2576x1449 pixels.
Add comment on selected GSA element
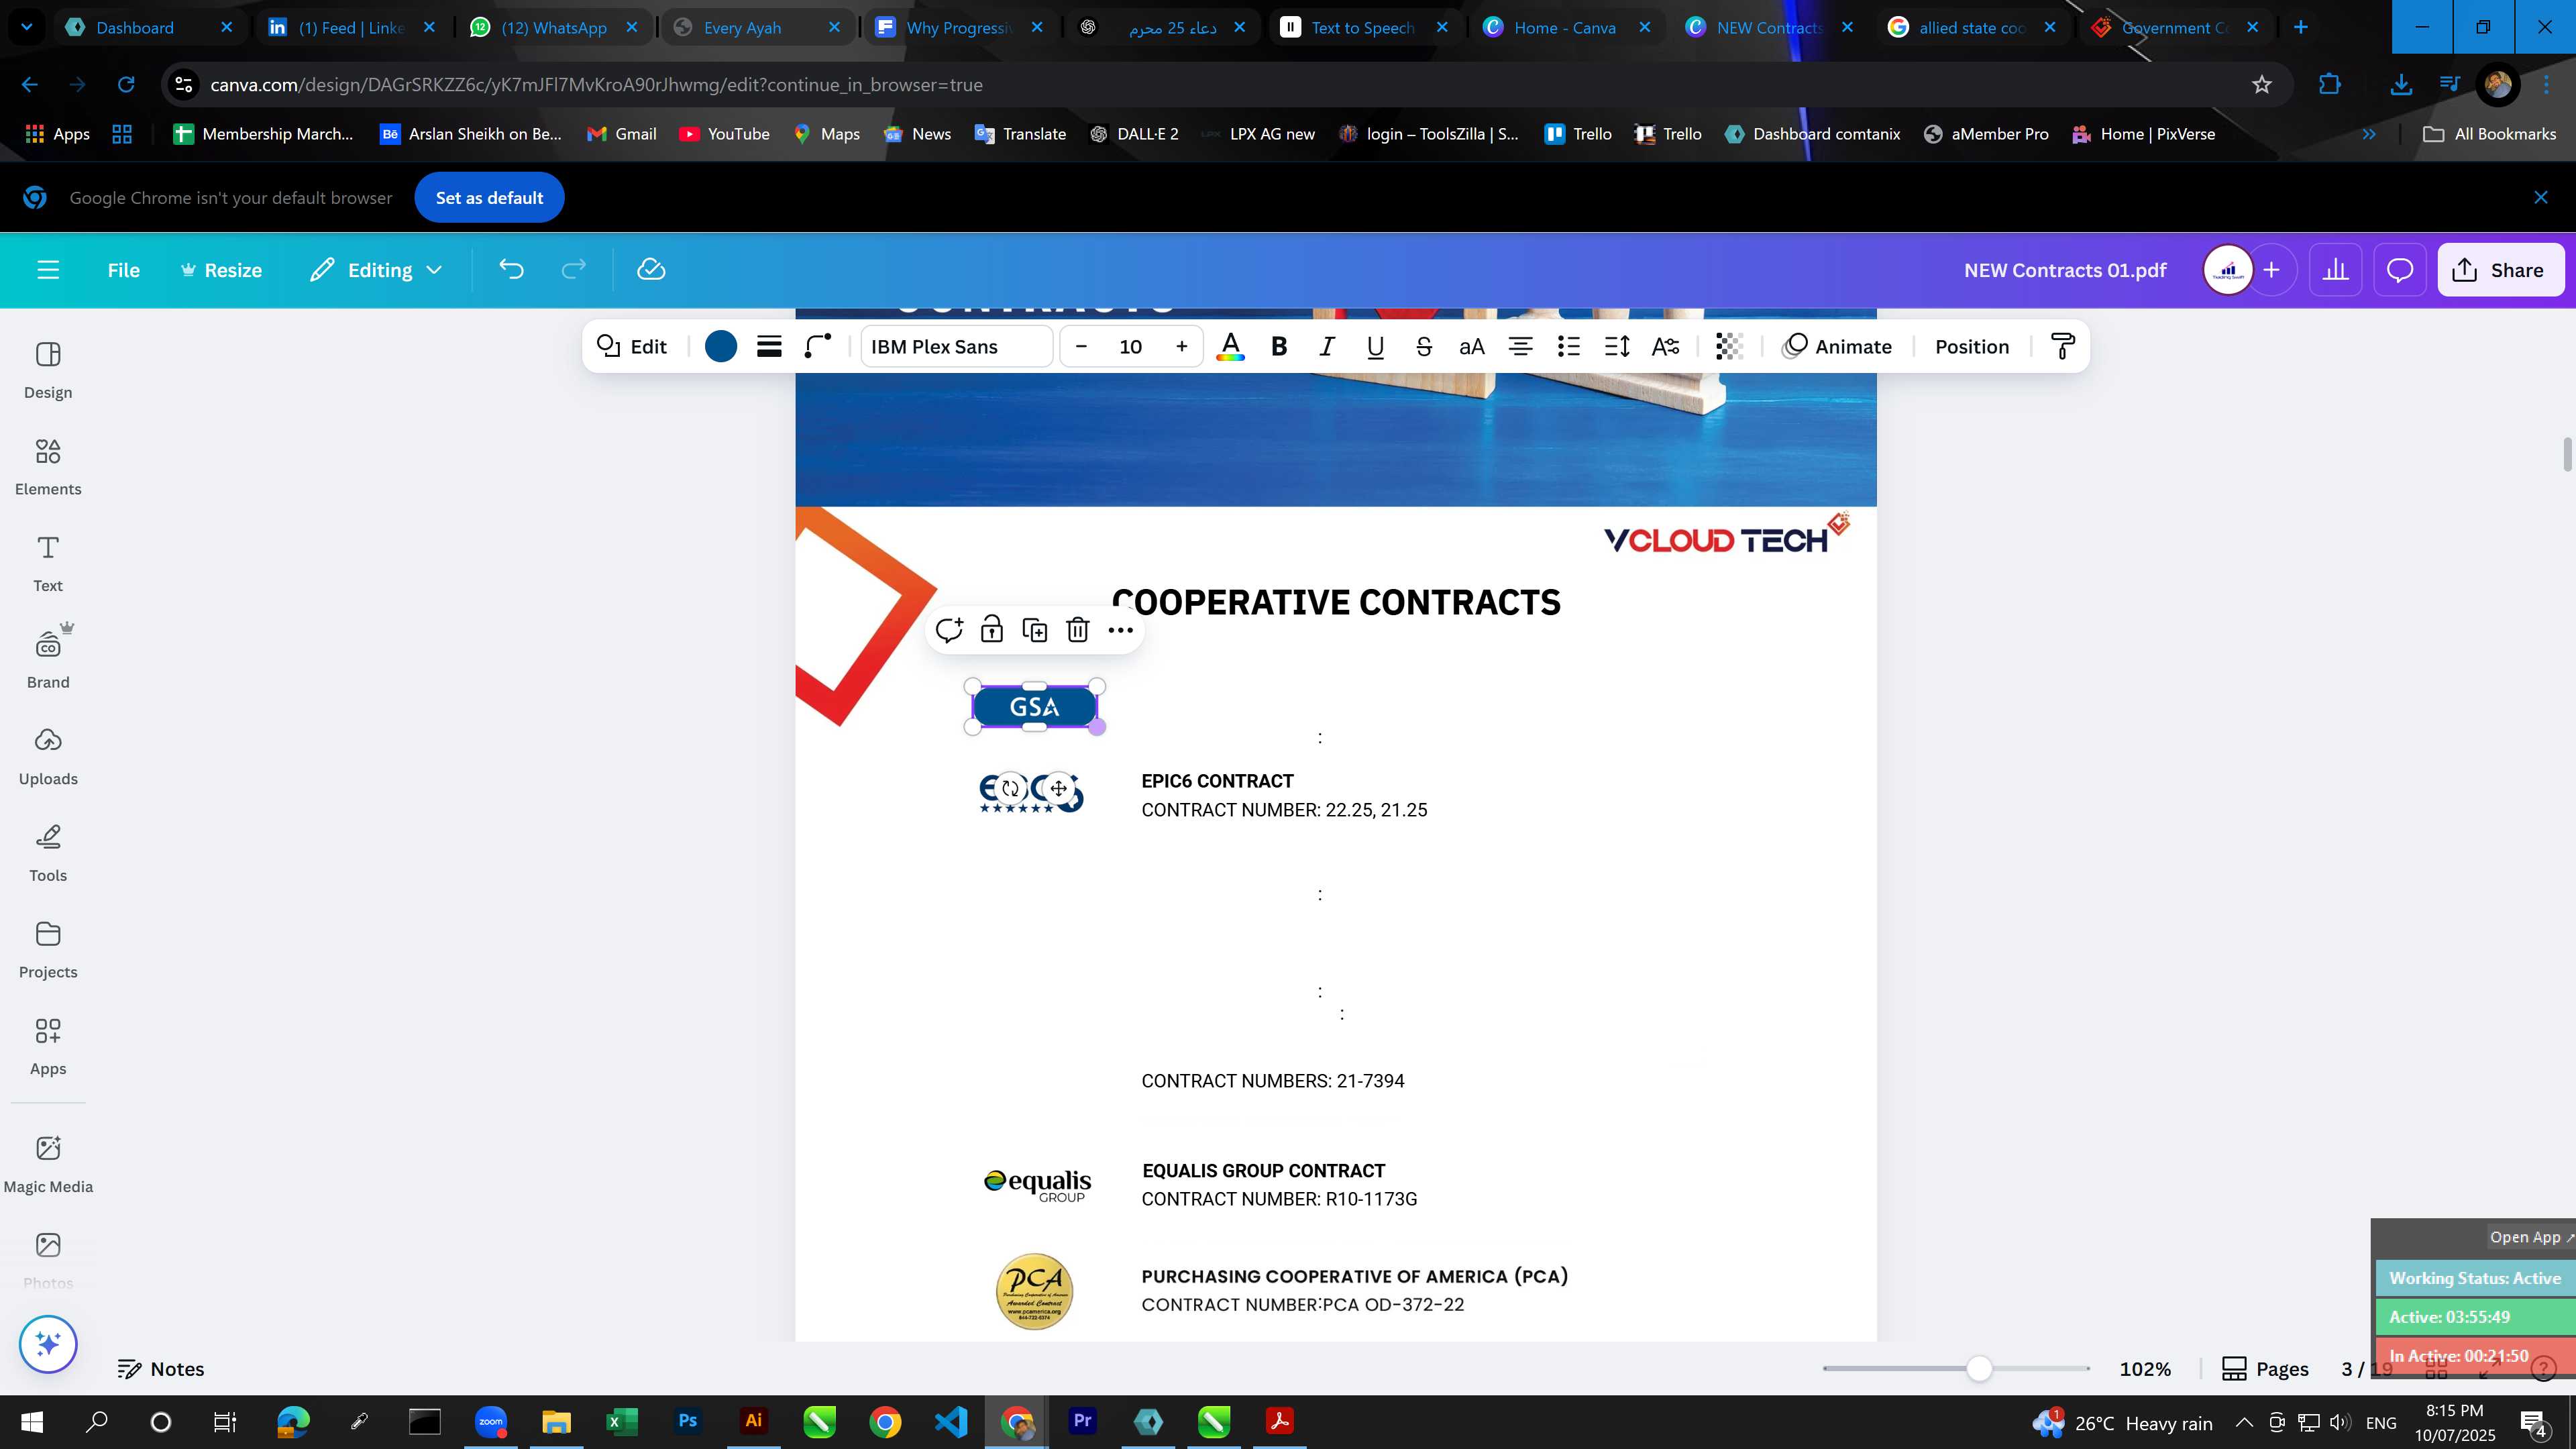[x=949, y=630]
